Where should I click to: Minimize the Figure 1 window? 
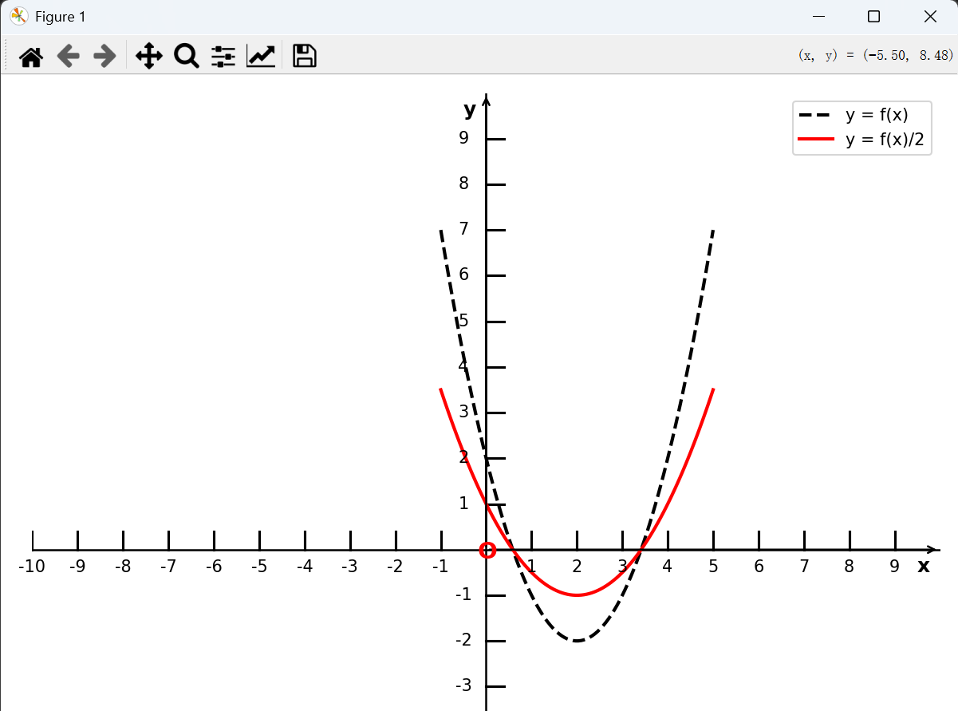[x=818, y=17]
